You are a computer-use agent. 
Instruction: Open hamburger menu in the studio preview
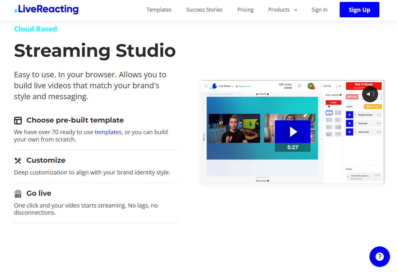point(206,86)
